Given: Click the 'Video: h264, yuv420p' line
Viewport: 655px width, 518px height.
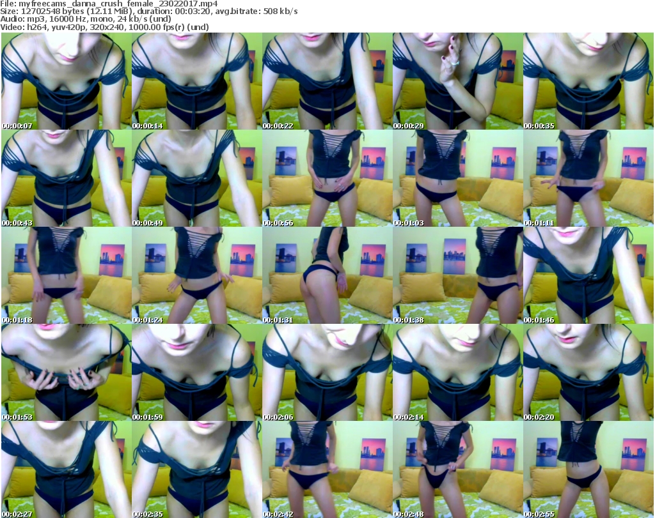Looking at the screenshot, I should coord(104,27).
